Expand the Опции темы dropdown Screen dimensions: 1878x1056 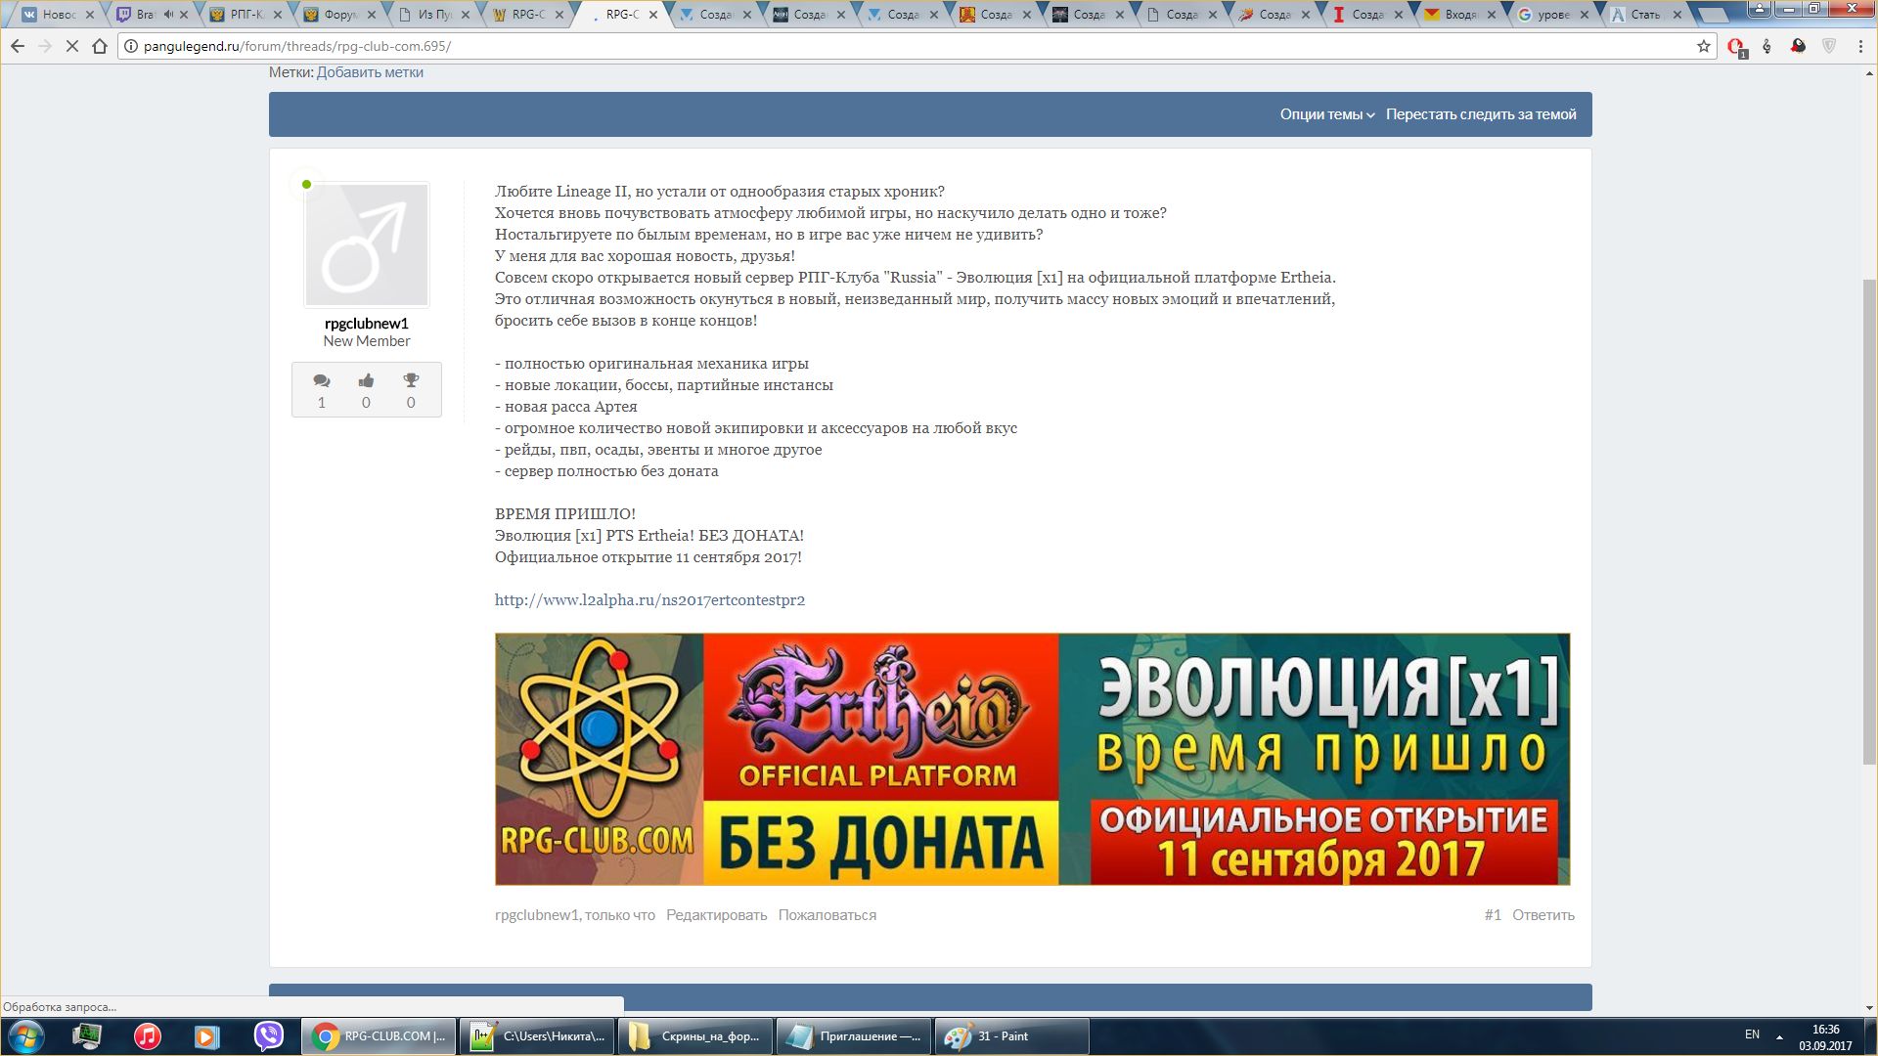[1327, 114]
